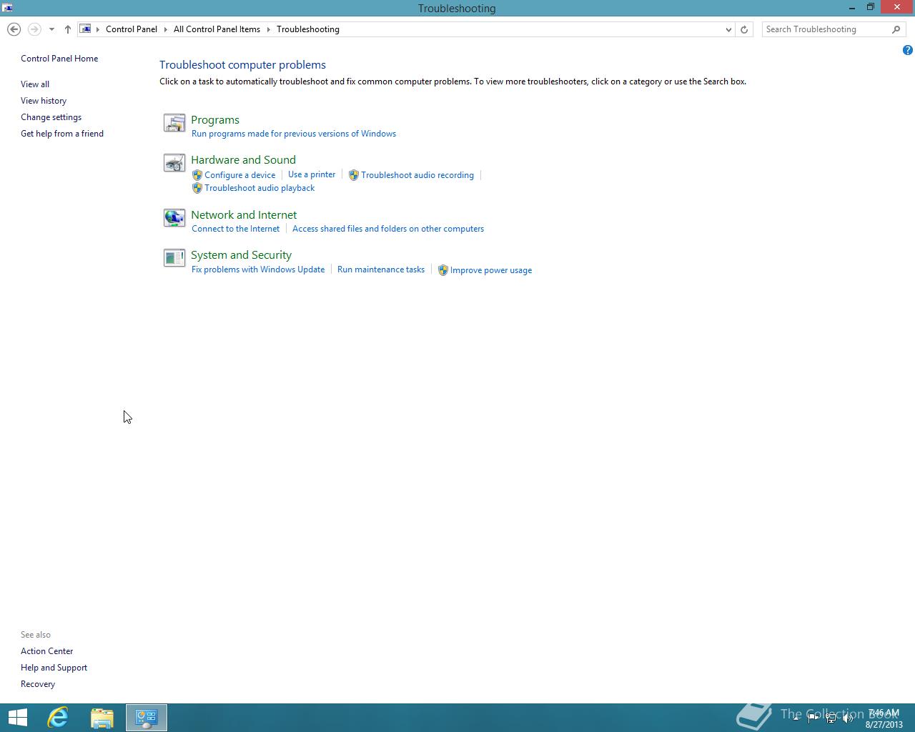
Task: Click the Control Panel breadcrumb
Action: tap(132, 29)
